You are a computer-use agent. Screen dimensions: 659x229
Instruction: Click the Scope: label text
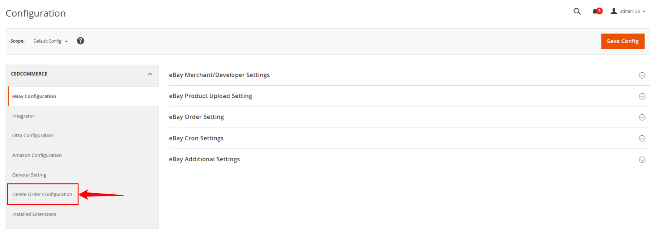tap(17, 41)
